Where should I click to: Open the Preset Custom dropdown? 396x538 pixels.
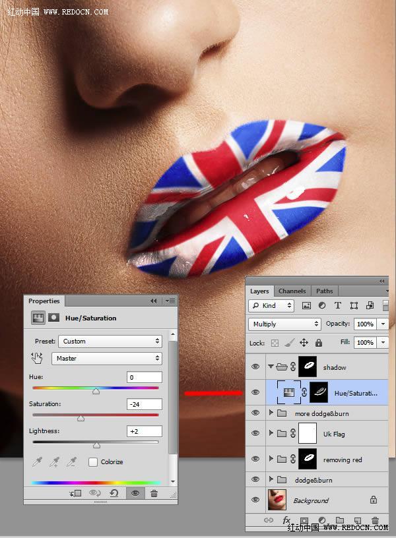(110, 341)
